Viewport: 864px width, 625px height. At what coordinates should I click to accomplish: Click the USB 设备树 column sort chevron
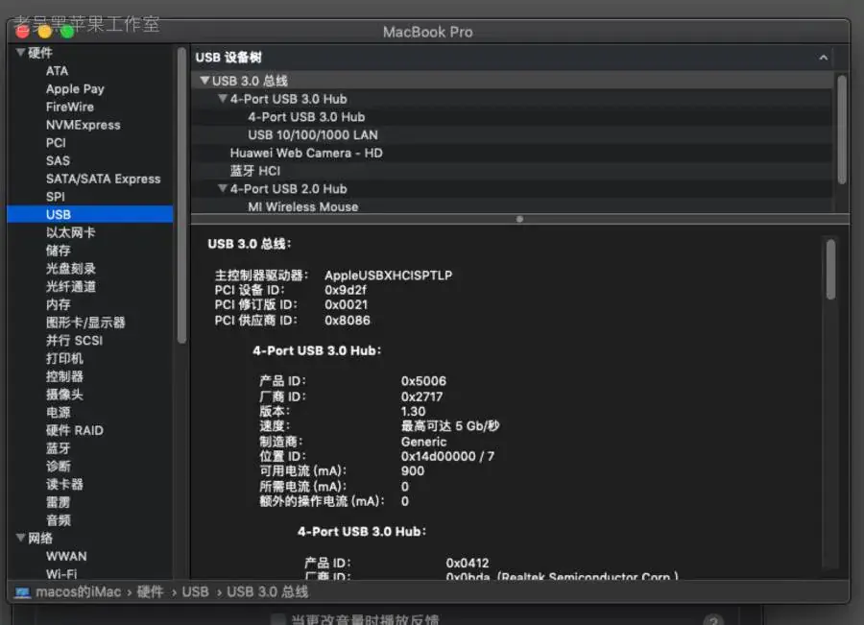tap(824, 58)
